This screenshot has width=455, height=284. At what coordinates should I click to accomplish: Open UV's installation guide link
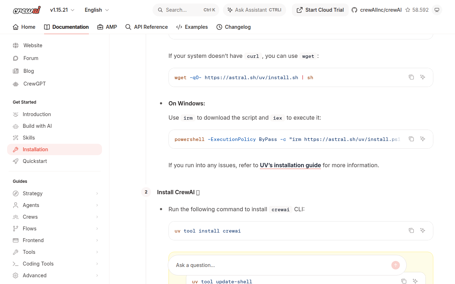point(290,165)
